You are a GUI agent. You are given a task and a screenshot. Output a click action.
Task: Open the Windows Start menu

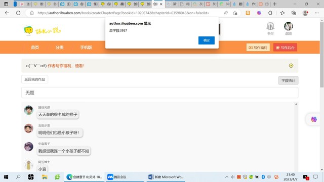[6, 177]
